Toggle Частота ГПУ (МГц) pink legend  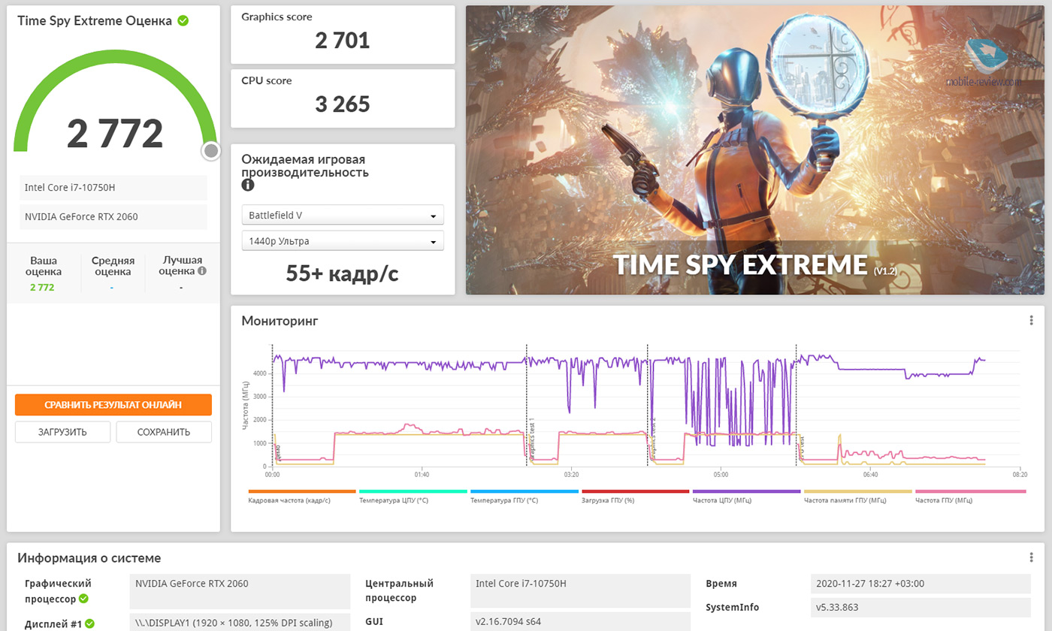point(970,496)
